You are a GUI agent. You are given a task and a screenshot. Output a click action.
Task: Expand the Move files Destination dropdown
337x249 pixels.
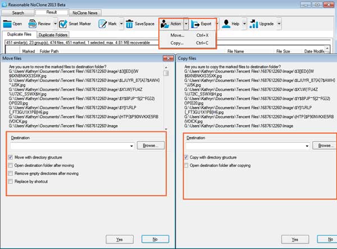pyautogui.click(x=131, y=146)
